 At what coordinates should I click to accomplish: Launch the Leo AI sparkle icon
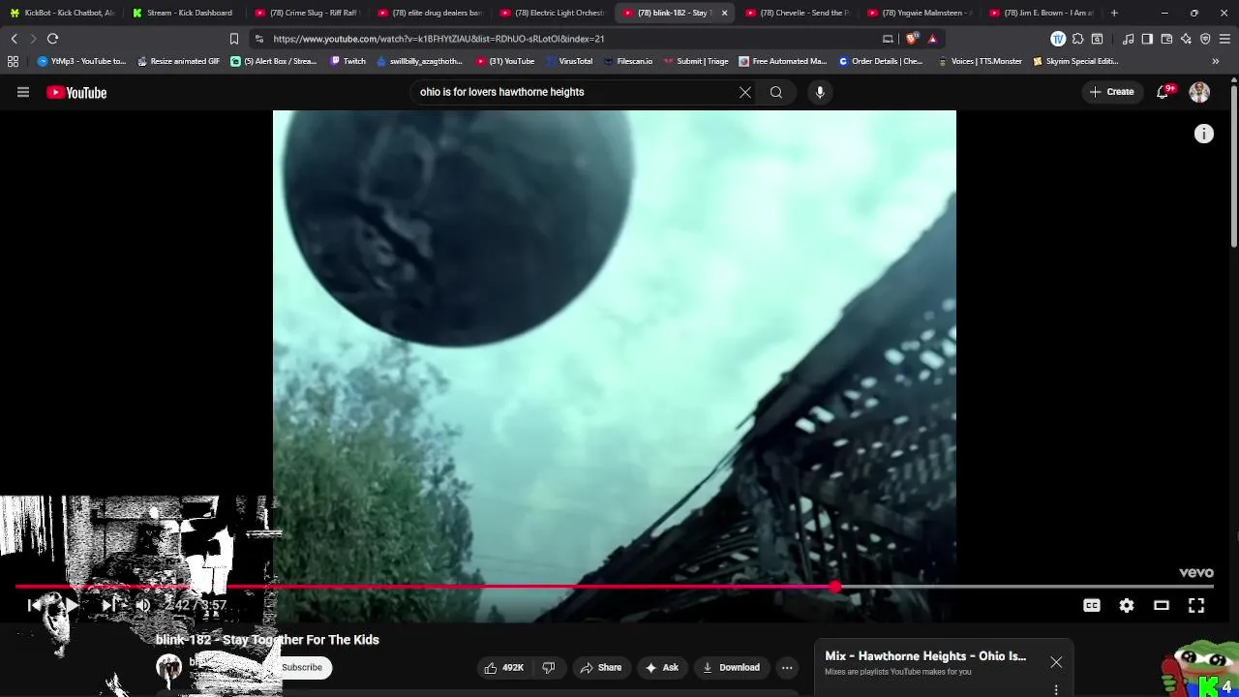click(1186, 39)
